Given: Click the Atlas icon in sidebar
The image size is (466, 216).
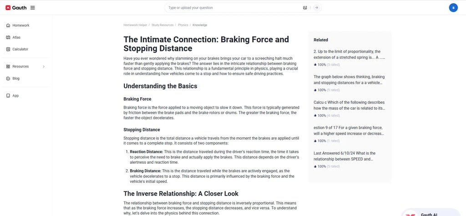Looking at the screenshot, I should (8, 37).
